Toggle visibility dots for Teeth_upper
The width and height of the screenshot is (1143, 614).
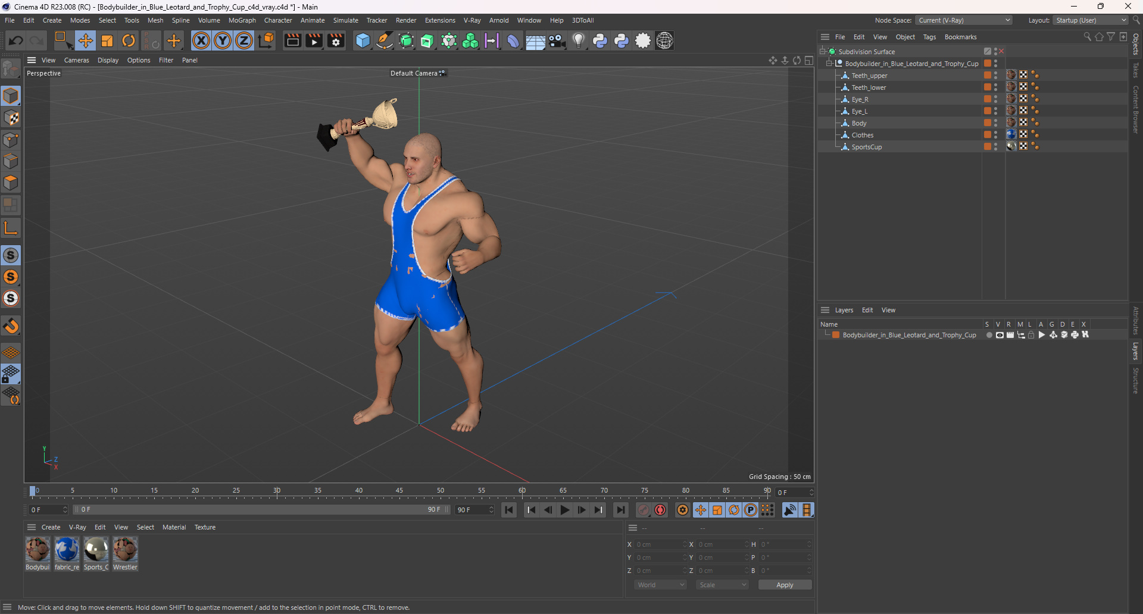[x=995, y=76]
